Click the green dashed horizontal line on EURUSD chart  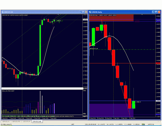(122, 50)
